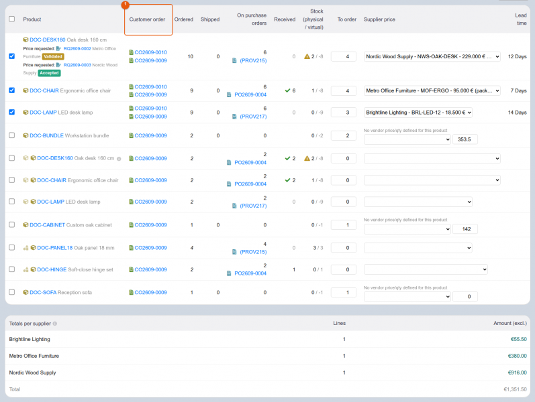
Task: Sort by the Ordered column header
Action: pyautogui.click(x=183, y=19)
